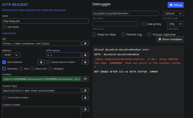Image resolution: width=193 pixels, height=118 pixels.
Task: Click the A mode button beside Url Encode Content
Action: pos(85,98)
